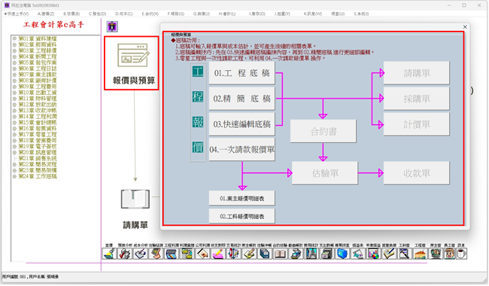Expand 第01章 資料建檔 tree node

click(14, 38)
